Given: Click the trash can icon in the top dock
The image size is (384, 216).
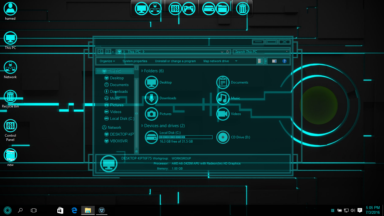Looking at the screenshot, I should point(242,8).
